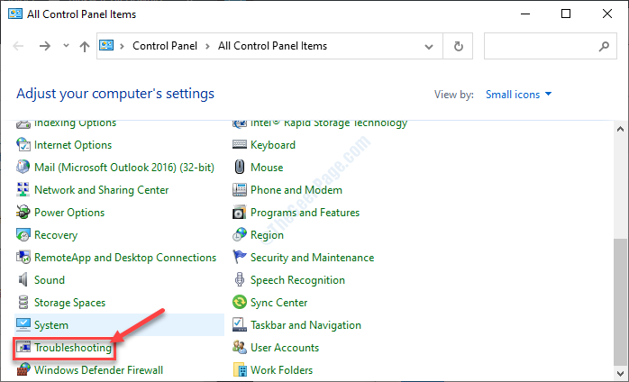
Task: Go up one level
Action: (84, 47)
